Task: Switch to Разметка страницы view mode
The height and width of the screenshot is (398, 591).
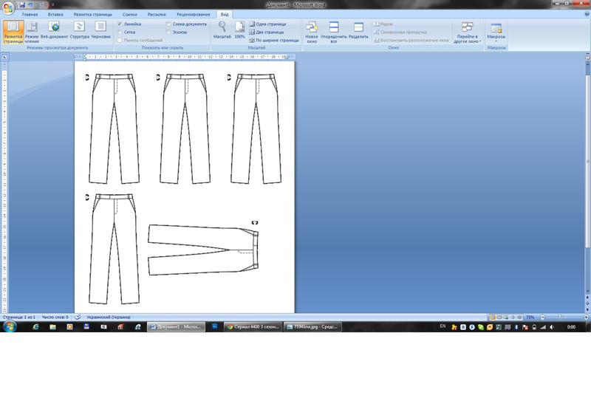Action: click(x=13, y=32)
